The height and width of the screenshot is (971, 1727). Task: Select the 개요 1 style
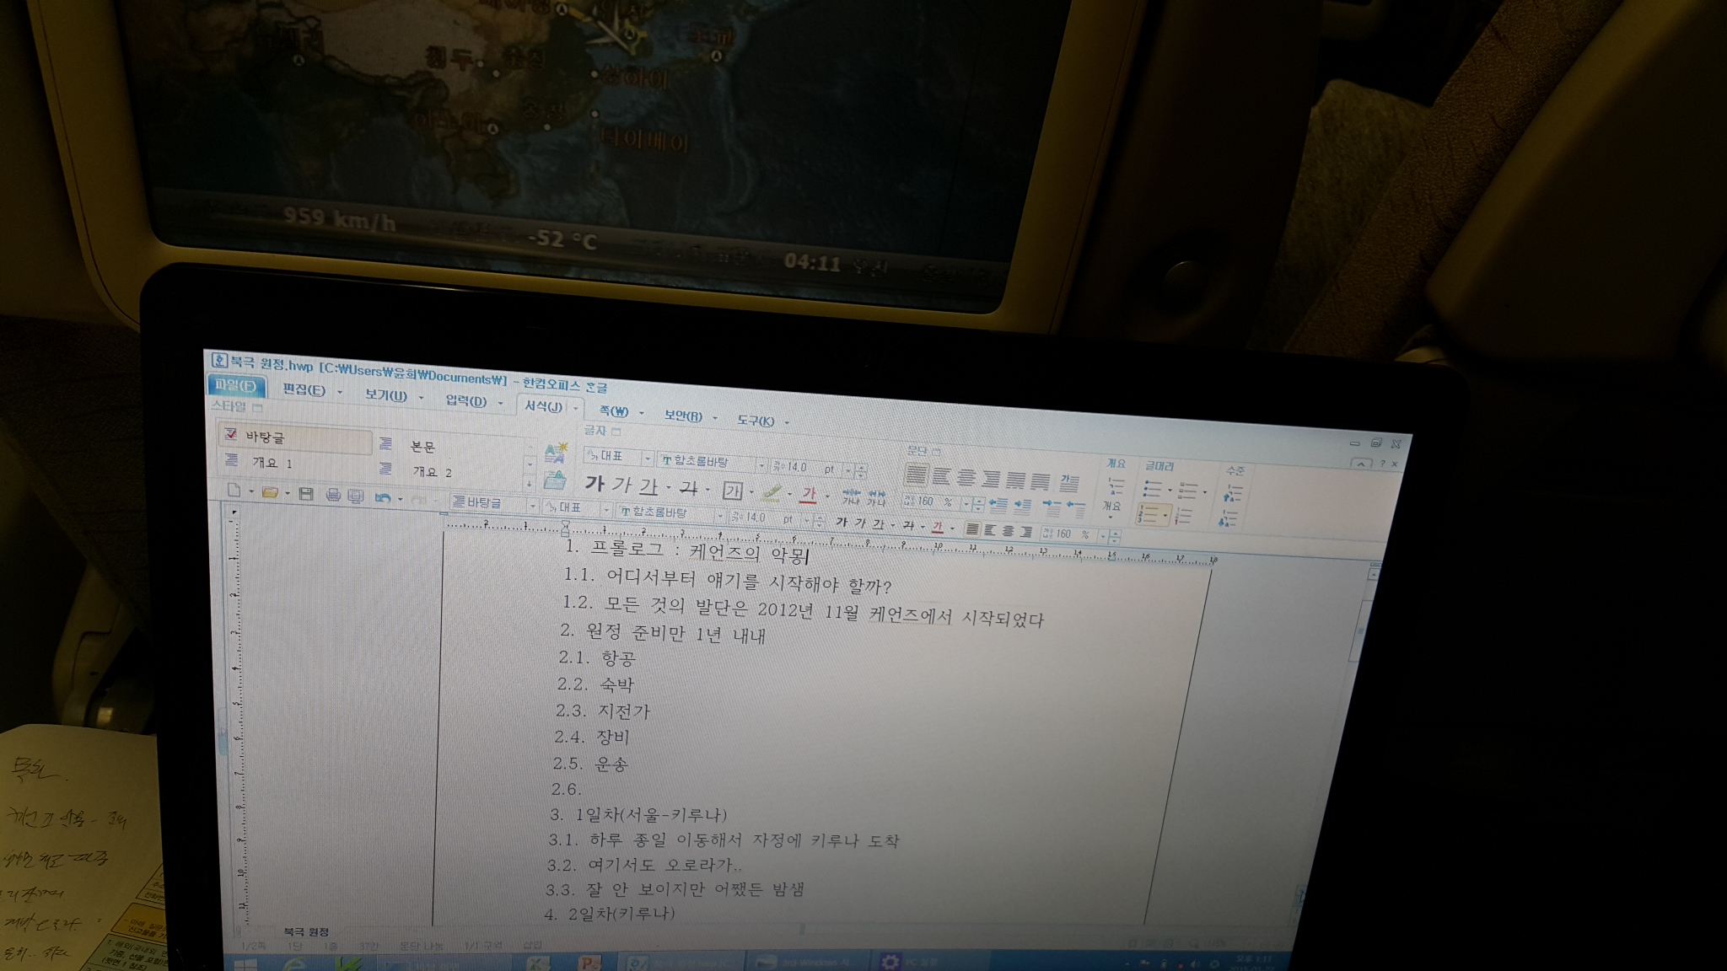point(272,463)
